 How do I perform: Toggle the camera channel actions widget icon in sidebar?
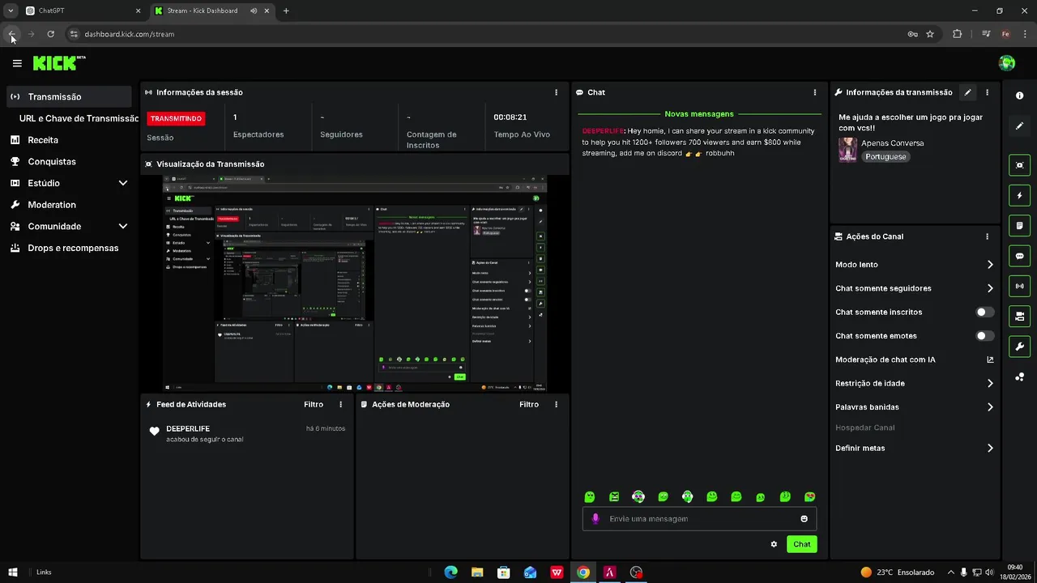pyautogui.click(x=1019, y=316)
